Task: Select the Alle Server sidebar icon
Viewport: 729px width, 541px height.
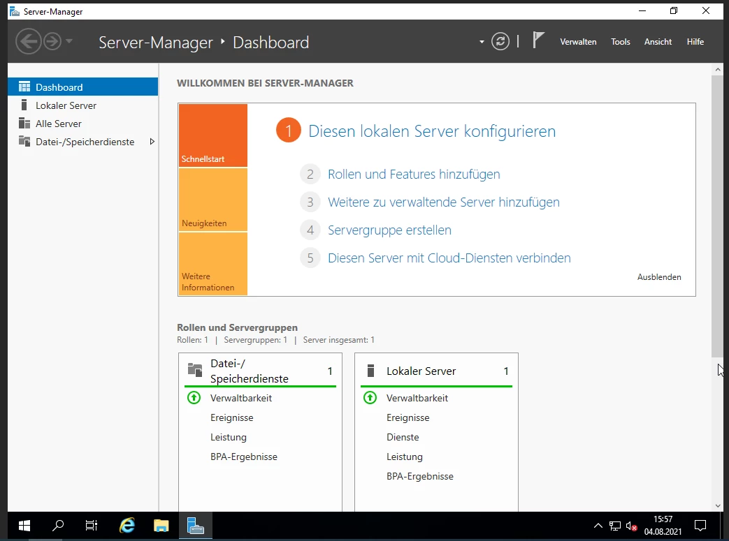Action: [24, 124]
